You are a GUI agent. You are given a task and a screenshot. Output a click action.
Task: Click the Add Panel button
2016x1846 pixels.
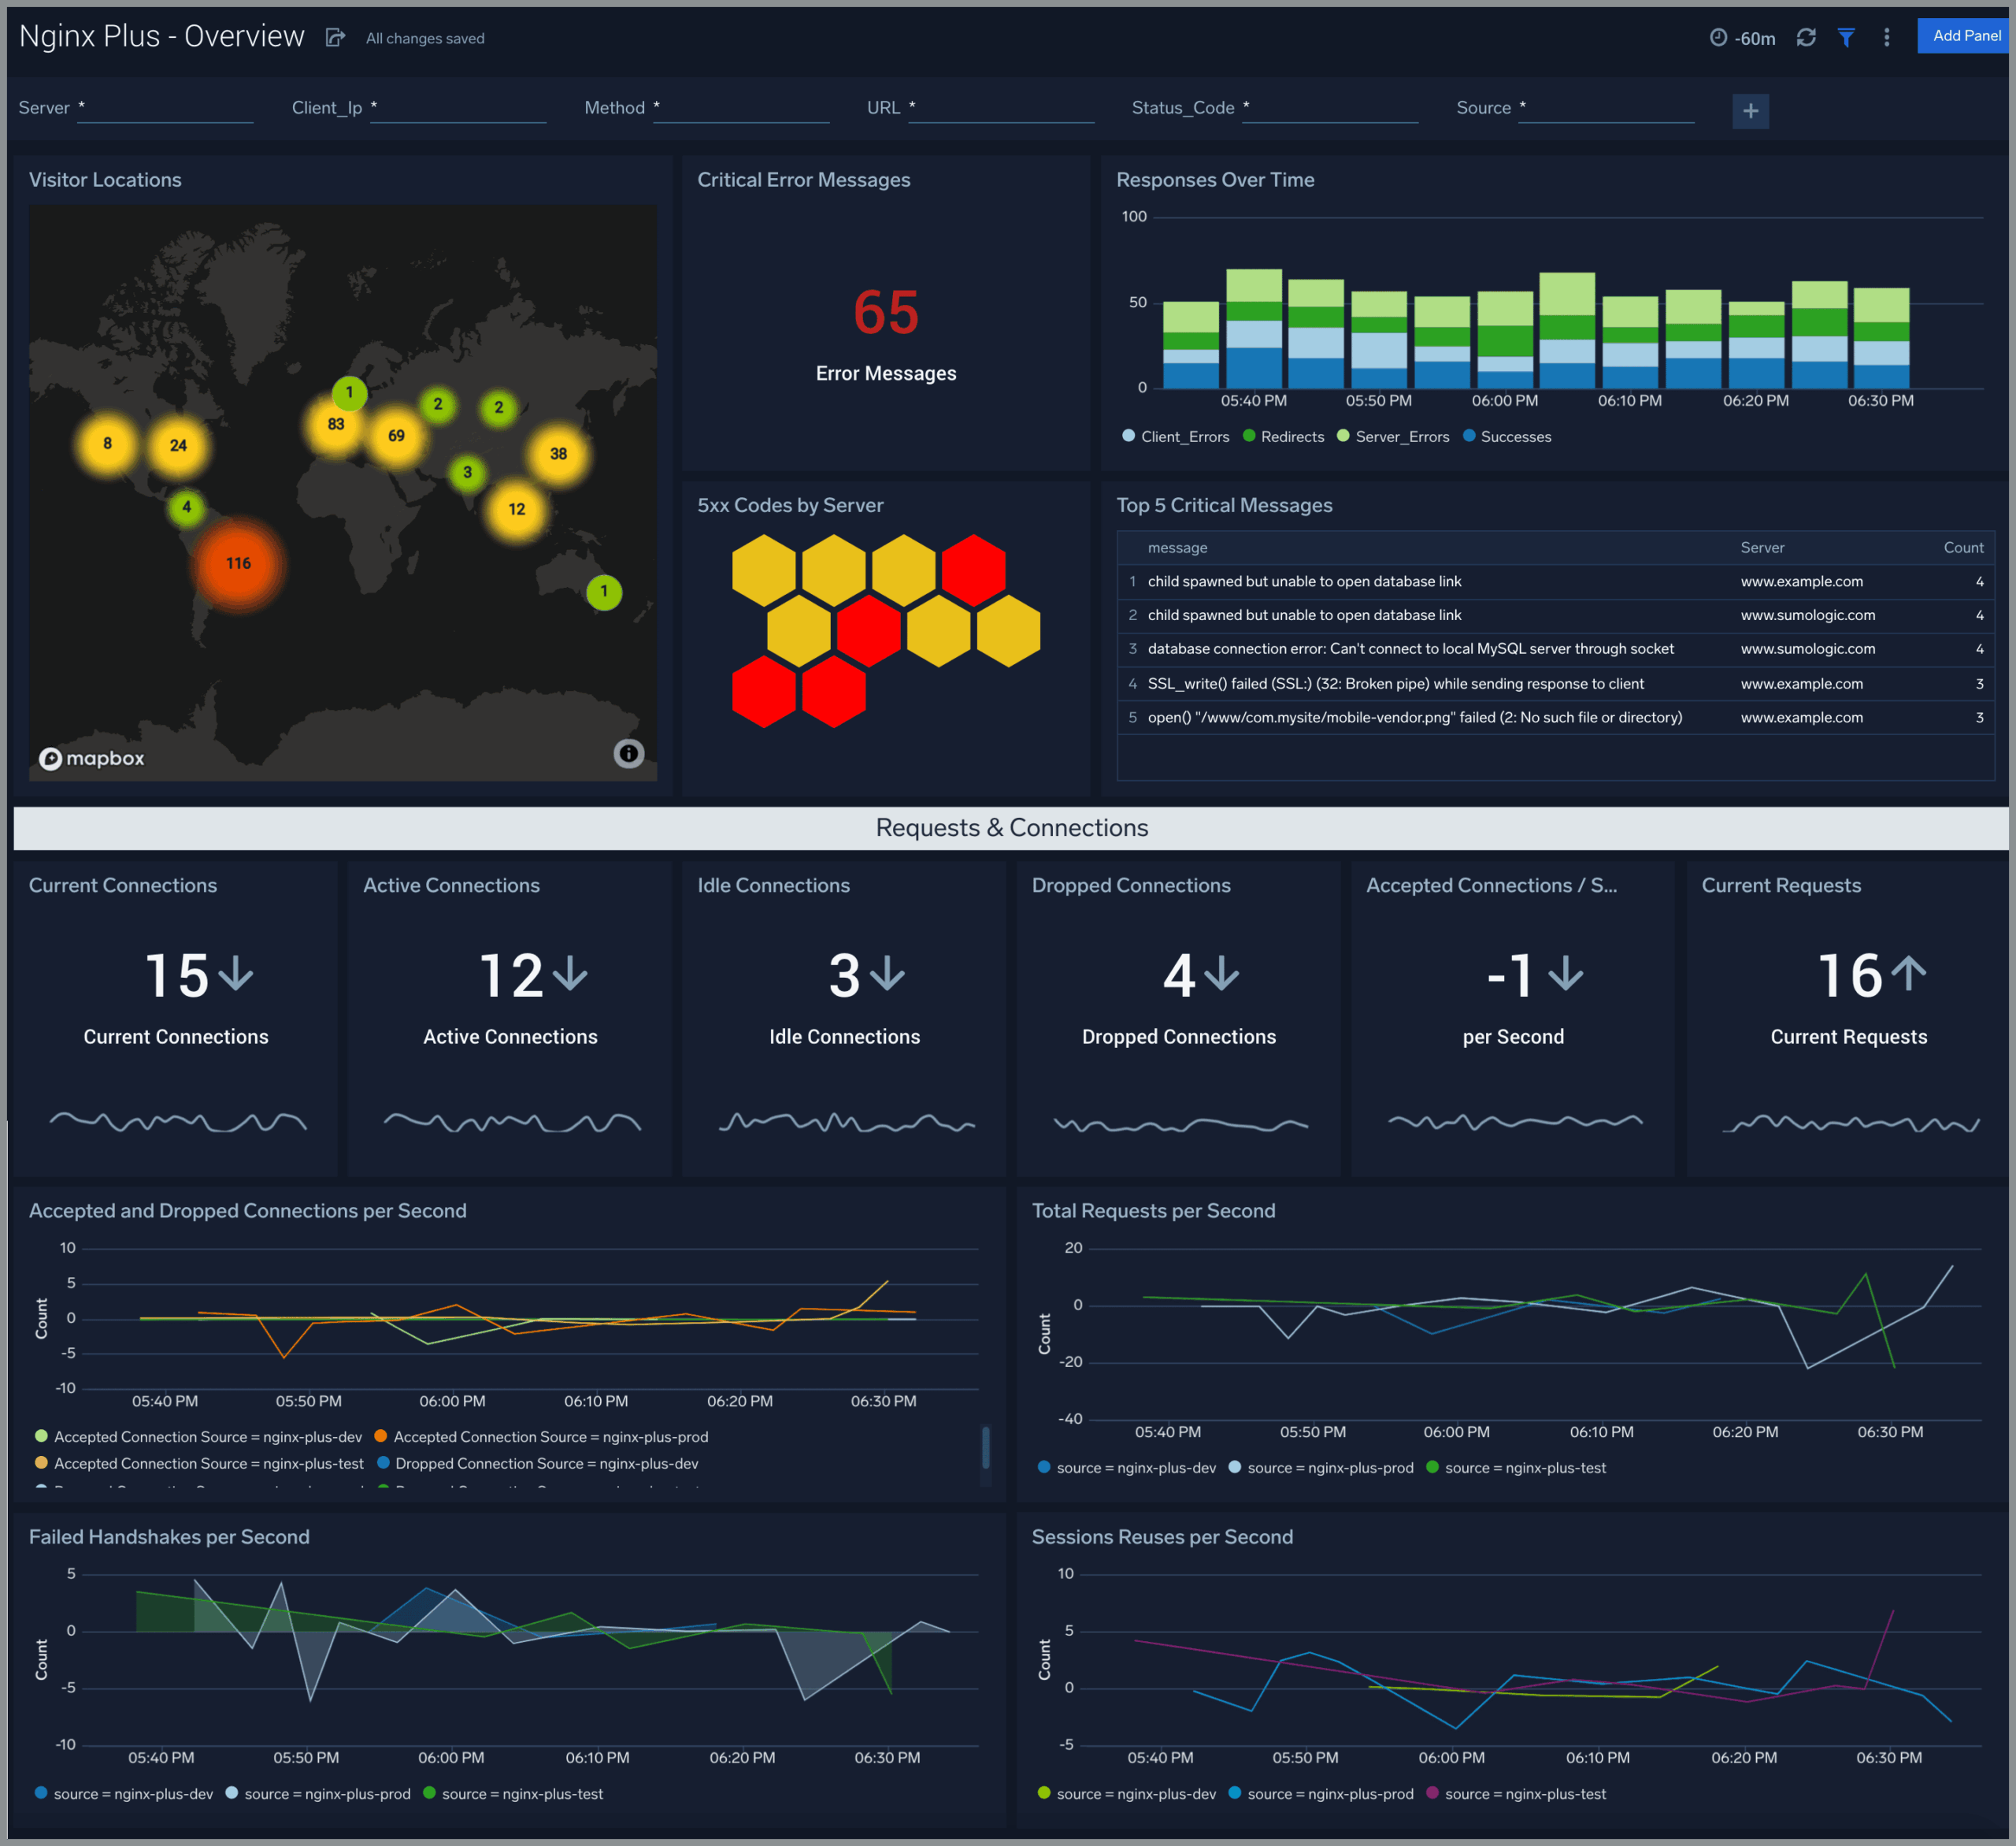[1963, 35]
